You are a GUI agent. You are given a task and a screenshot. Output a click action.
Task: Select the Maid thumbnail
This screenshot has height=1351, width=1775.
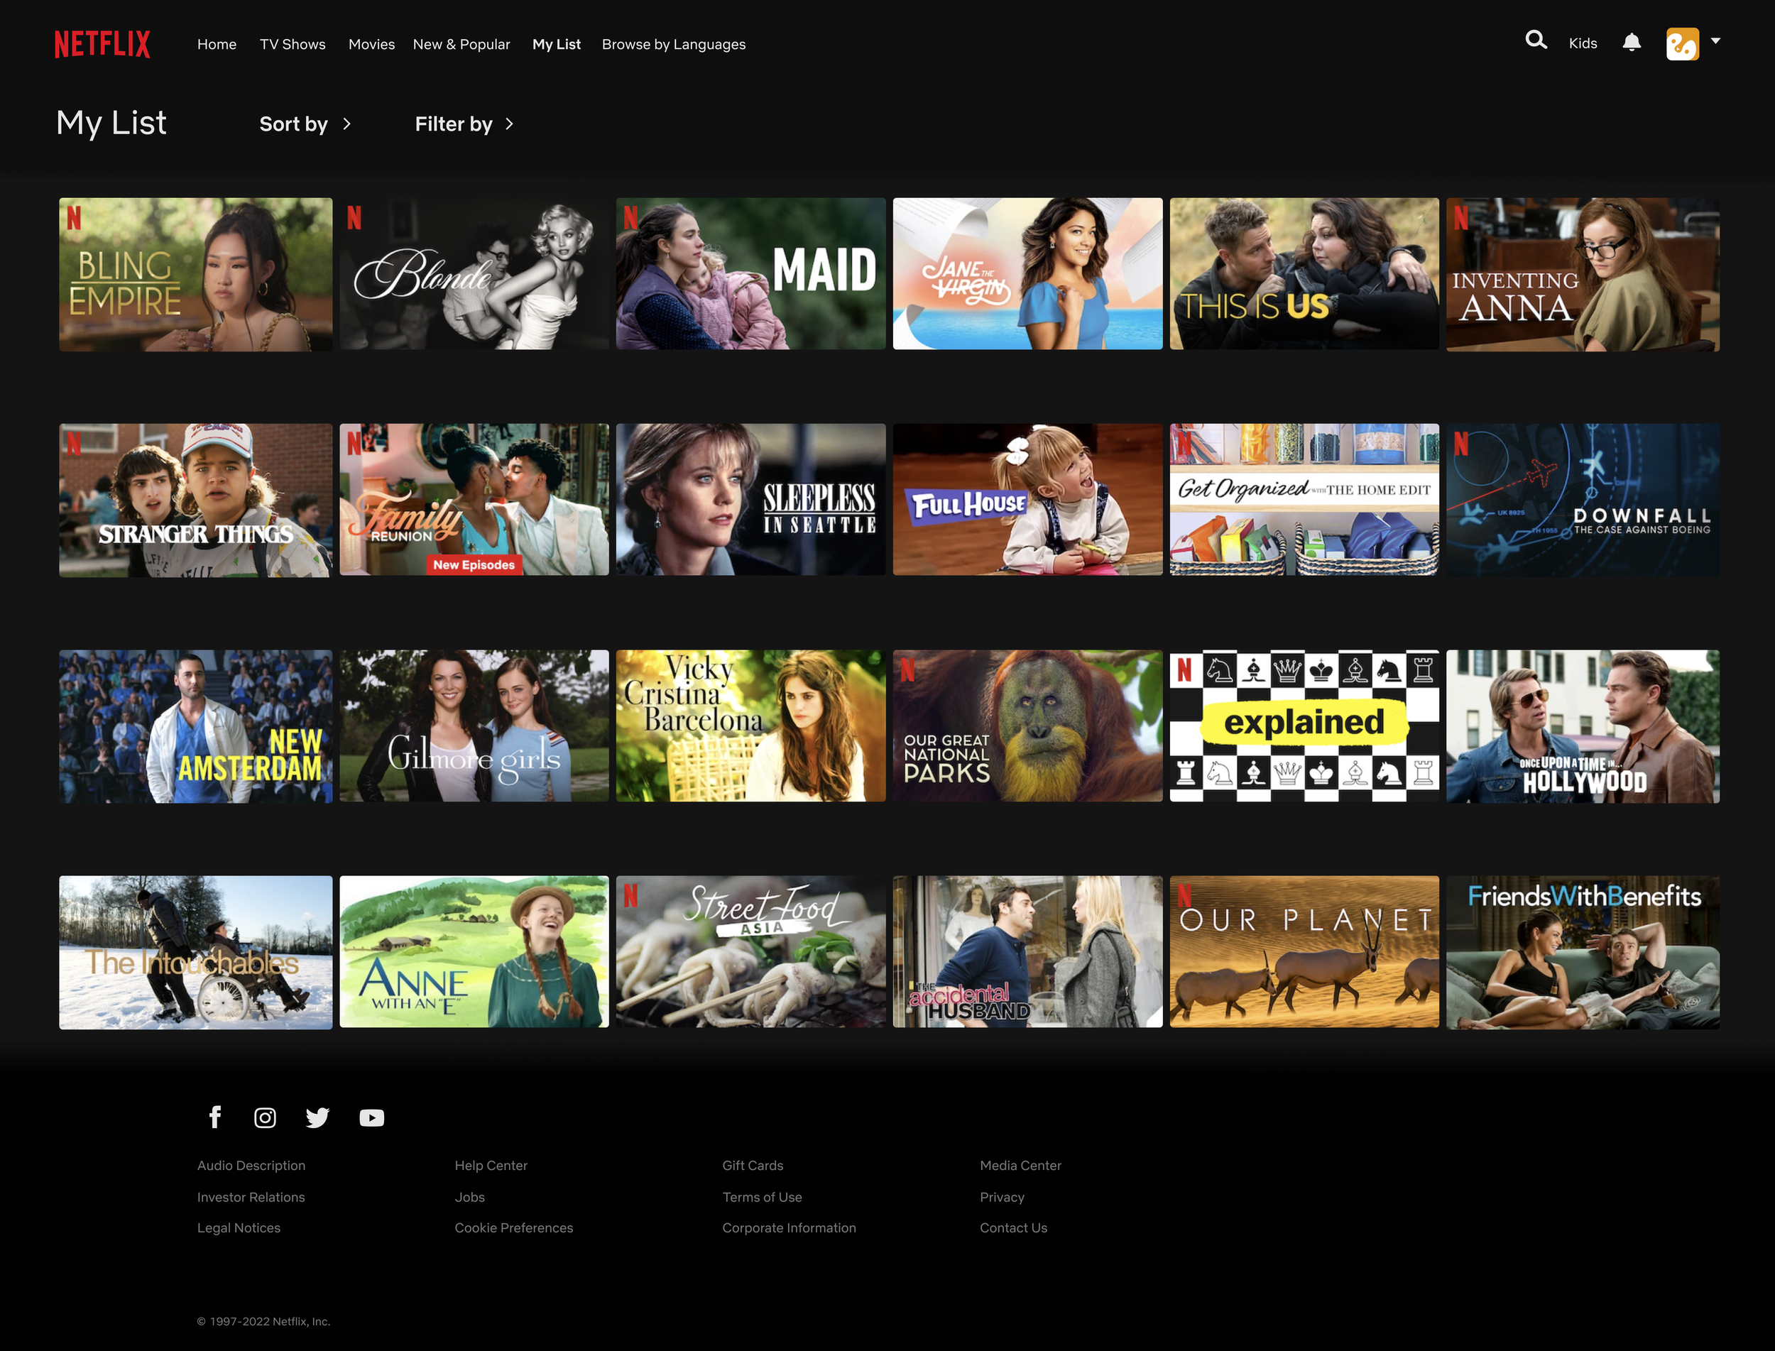pyautogui.click(x=750, y=274)
